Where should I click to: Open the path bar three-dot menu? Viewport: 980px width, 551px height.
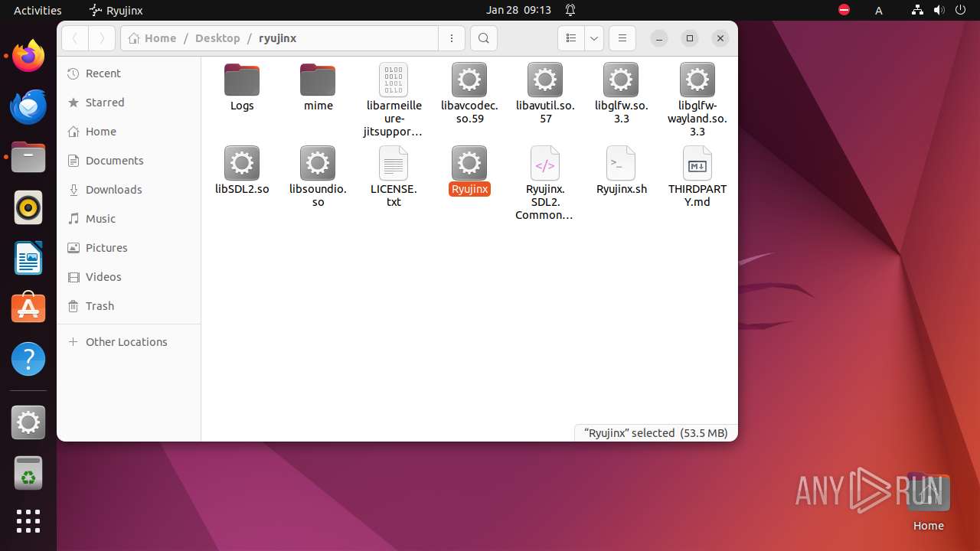[x=452, y=38]
